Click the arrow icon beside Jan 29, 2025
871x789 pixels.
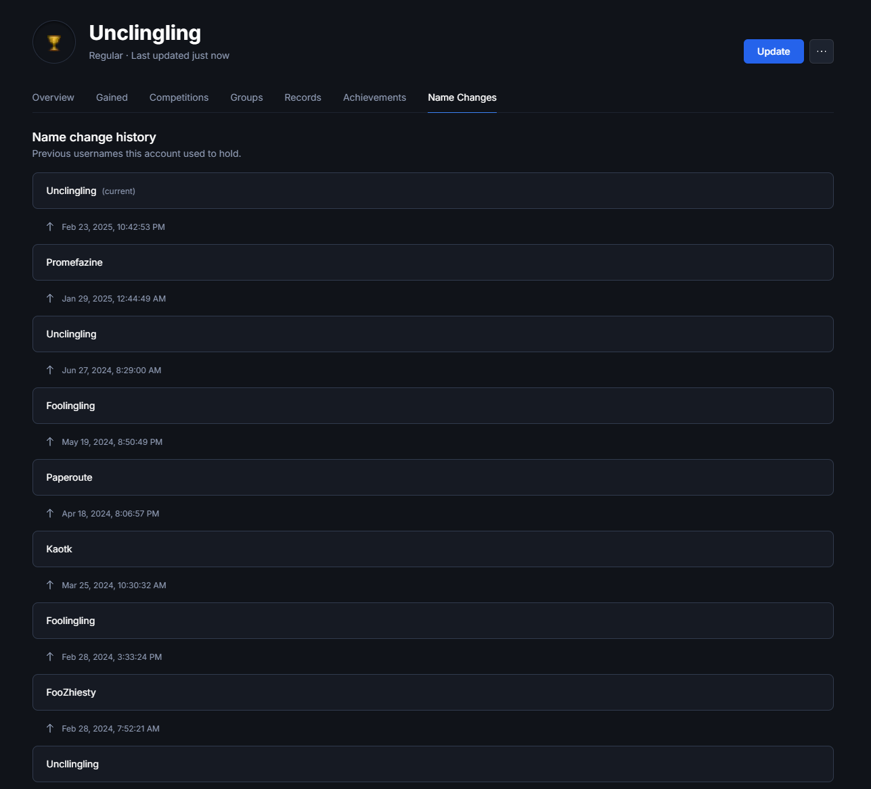[50, 298]
